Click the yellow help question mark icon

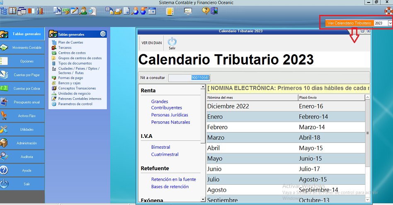(x=206, y=11)
